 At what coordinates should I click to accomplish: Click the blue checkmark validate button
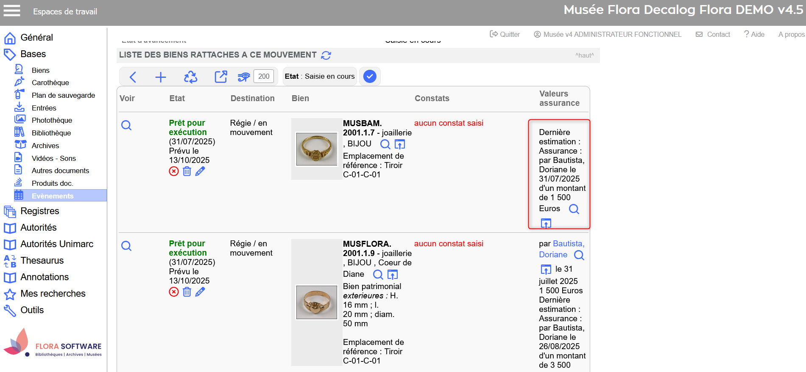pyautogui.click(x=370, y=77)
